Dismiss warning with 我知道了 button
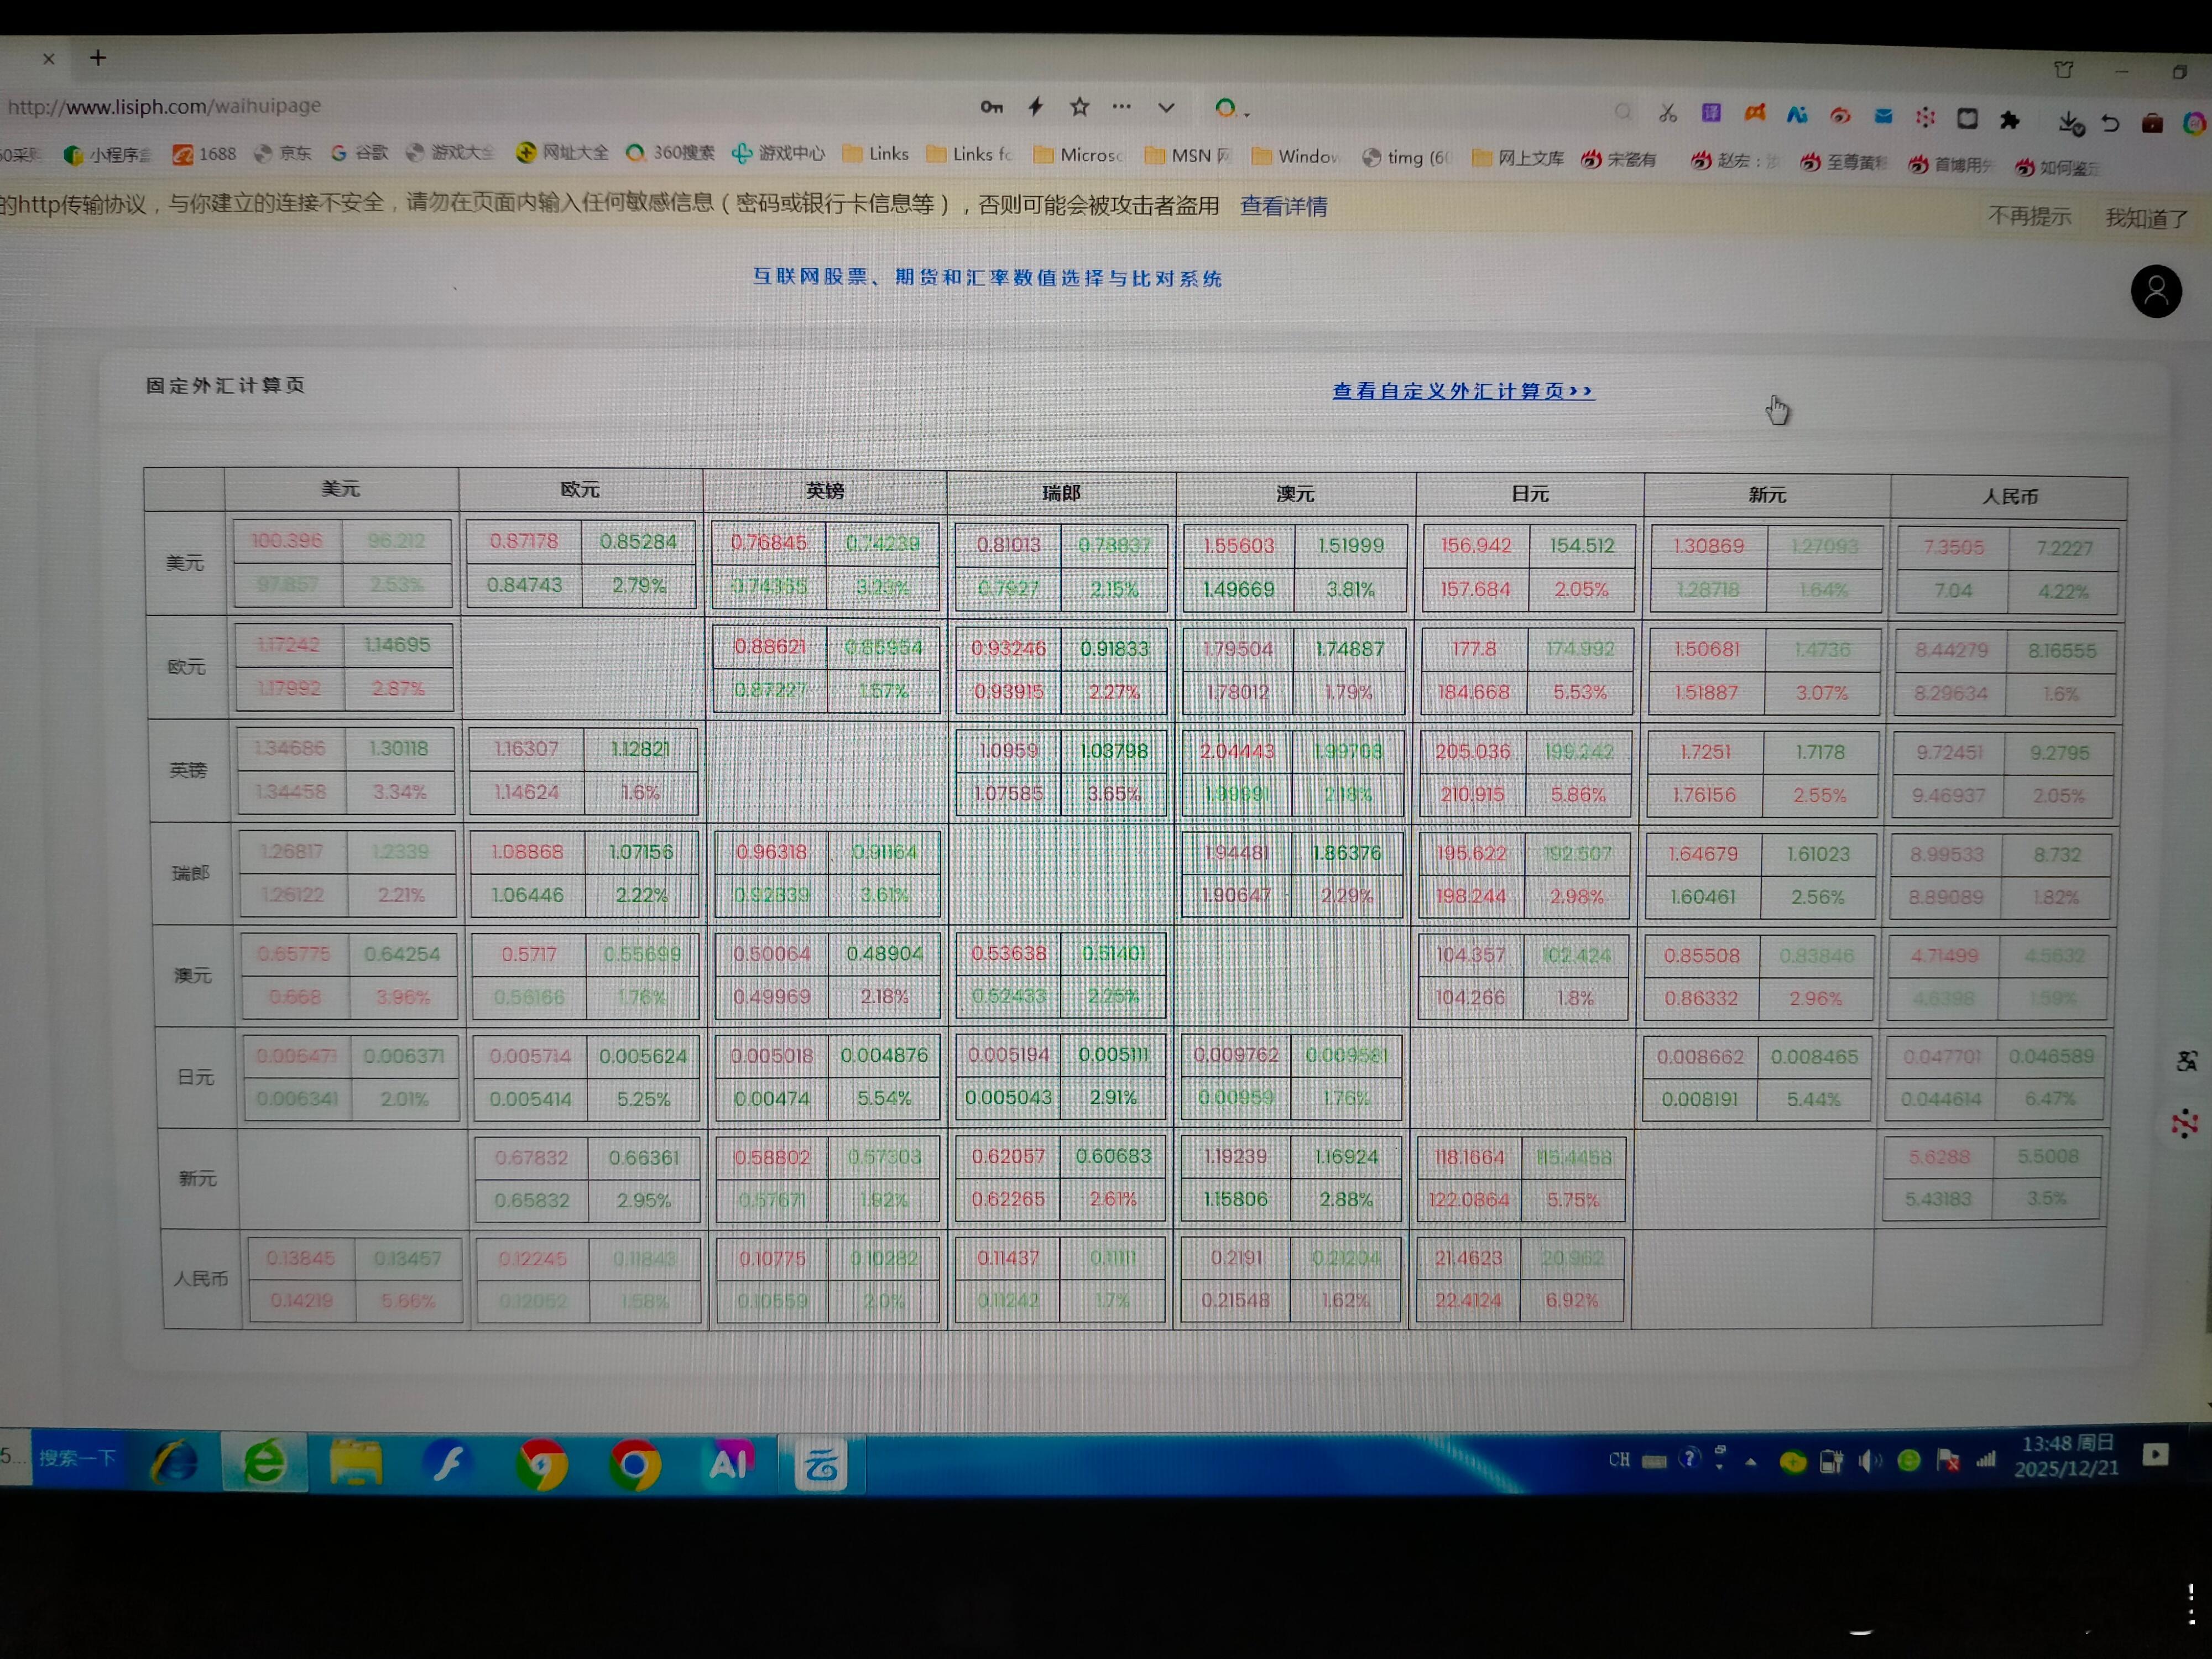The height and width of the screenshot is (1659, 2212). click(x=2146, y=218)
